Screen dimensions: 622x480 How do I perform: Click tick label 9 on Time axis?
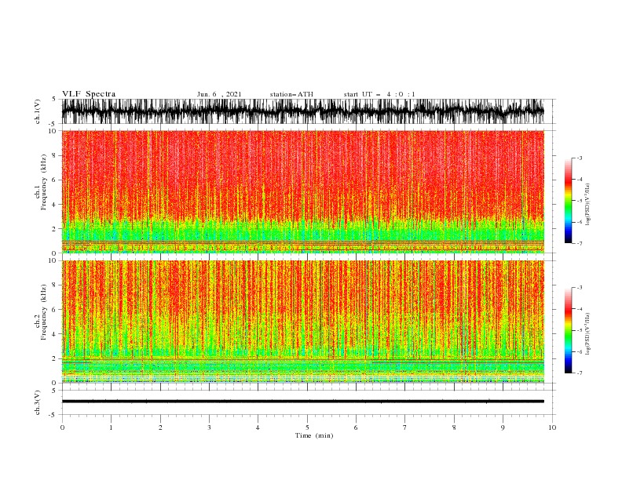click(x=503, y=427)
